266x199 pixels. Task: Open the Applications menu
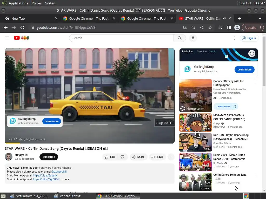(18, 3)
